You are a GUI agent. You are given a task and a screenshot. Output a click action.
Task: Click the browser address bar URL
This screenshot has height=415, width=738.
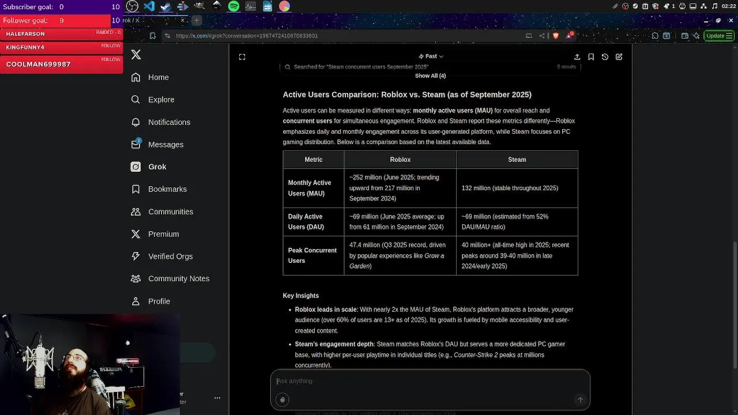coord(247,36)
